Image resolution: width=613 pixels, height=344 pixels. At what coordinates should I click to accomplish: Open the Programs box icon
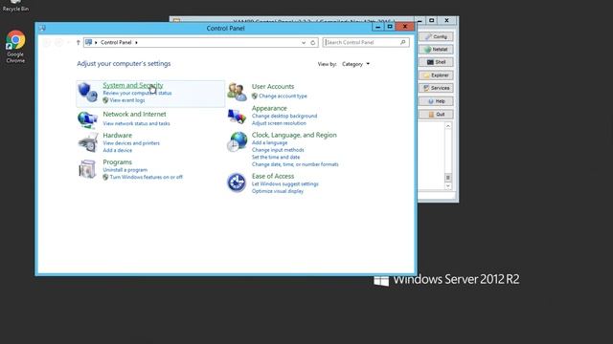pyautogui.click(x=87, y=169)
